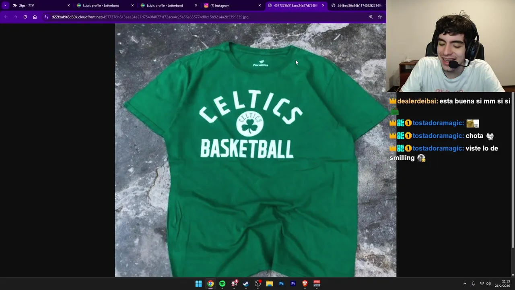Viewport: 515px width, 290px height.
Task: Click the dog emote after 'chota'
Action: (x=490, y=136)
